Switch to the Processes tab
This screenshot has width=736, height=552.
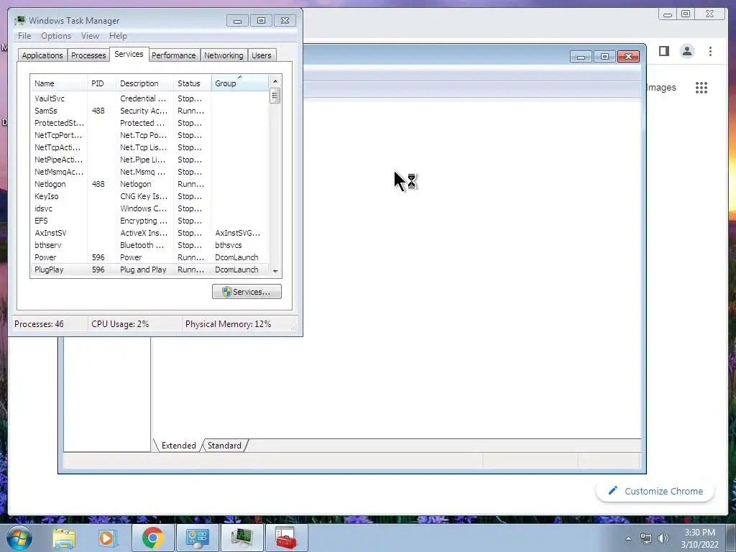pyautogui.click(x=88, y=55)
